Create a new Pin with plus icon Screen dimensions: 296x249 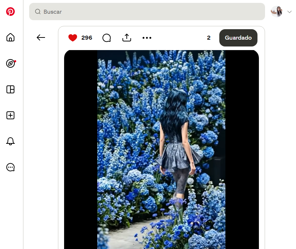point(10,115)
